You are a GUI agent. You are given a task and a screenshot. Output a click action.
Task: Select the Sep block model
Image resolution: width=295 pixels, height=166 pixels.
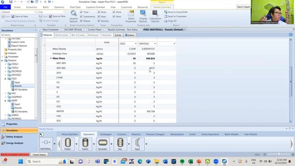[120, 144]
